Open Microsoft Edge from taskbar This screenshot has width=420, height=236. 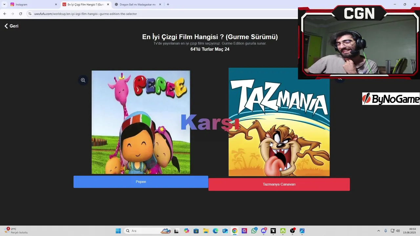click(215, 231)
